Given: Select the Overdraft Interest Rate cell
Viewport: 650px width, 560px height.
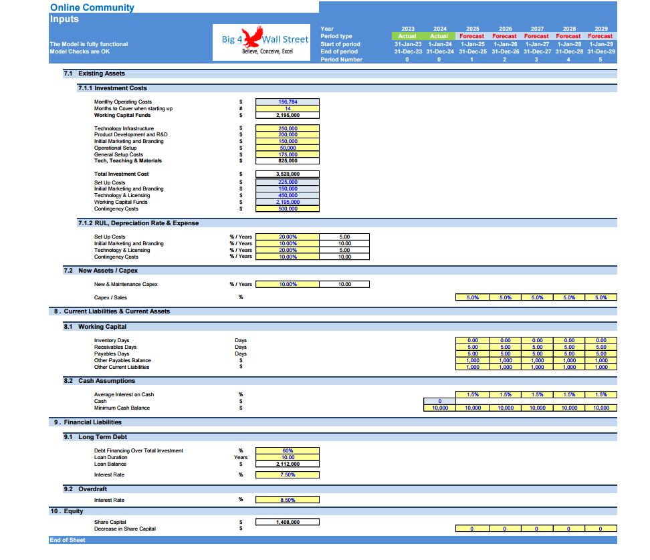Looking at the screenshot, I should coord(288,500).
